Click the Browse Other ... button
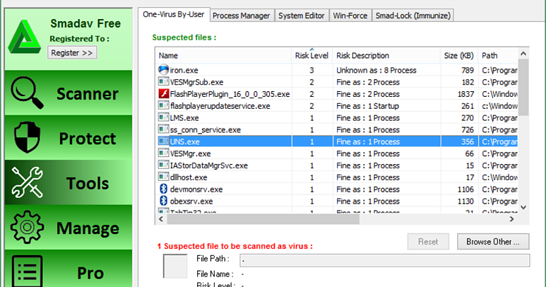546x287 pixels. pos(493,242)
